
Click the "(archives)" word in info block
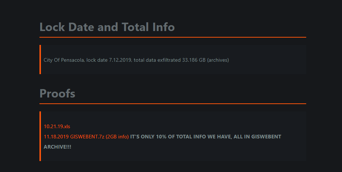click(x=218, y=60)
